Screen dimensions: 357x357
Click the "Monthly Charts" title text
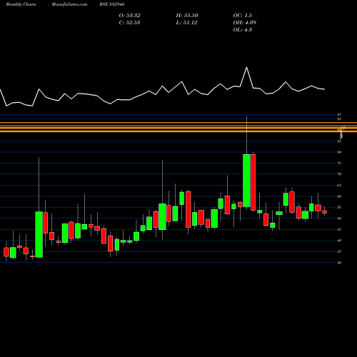coord(21,4)
